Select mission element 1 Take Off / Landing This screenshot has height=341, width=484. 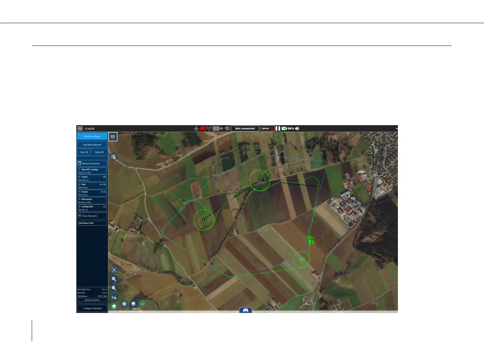(x=92, y=171)
